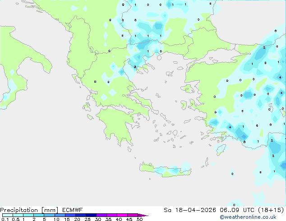The image size is (286, 221).
Task: Click the 35–40 mm legend swatch
Action: coord(111,215)
